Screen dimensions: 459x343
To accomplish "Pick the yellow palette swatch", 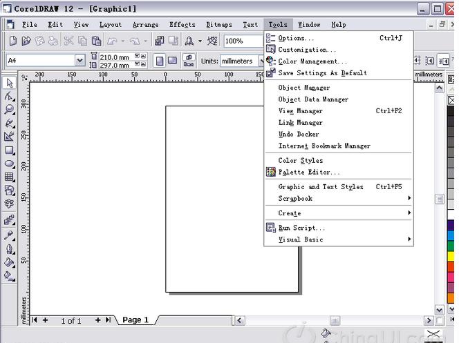I will pyautogui.click(x=451, y=256).
